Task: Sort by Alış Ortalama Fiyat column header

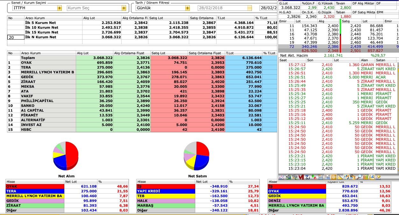Action: pyautogui.click(x=132, y=53)
